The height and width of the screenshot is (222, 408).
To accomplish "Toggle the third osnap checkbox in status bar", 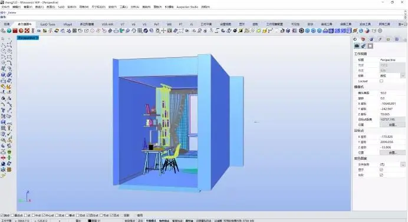I will click(26, 216).
